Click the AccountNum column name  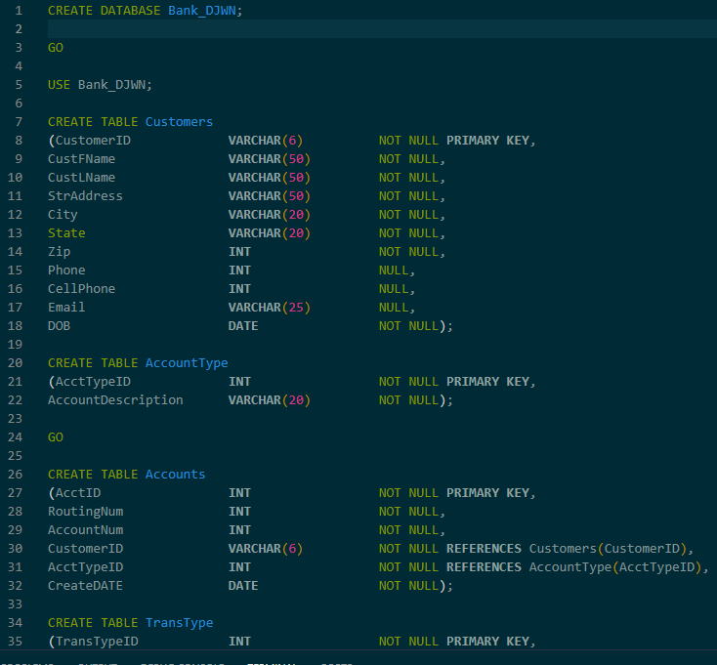point(86,530)
